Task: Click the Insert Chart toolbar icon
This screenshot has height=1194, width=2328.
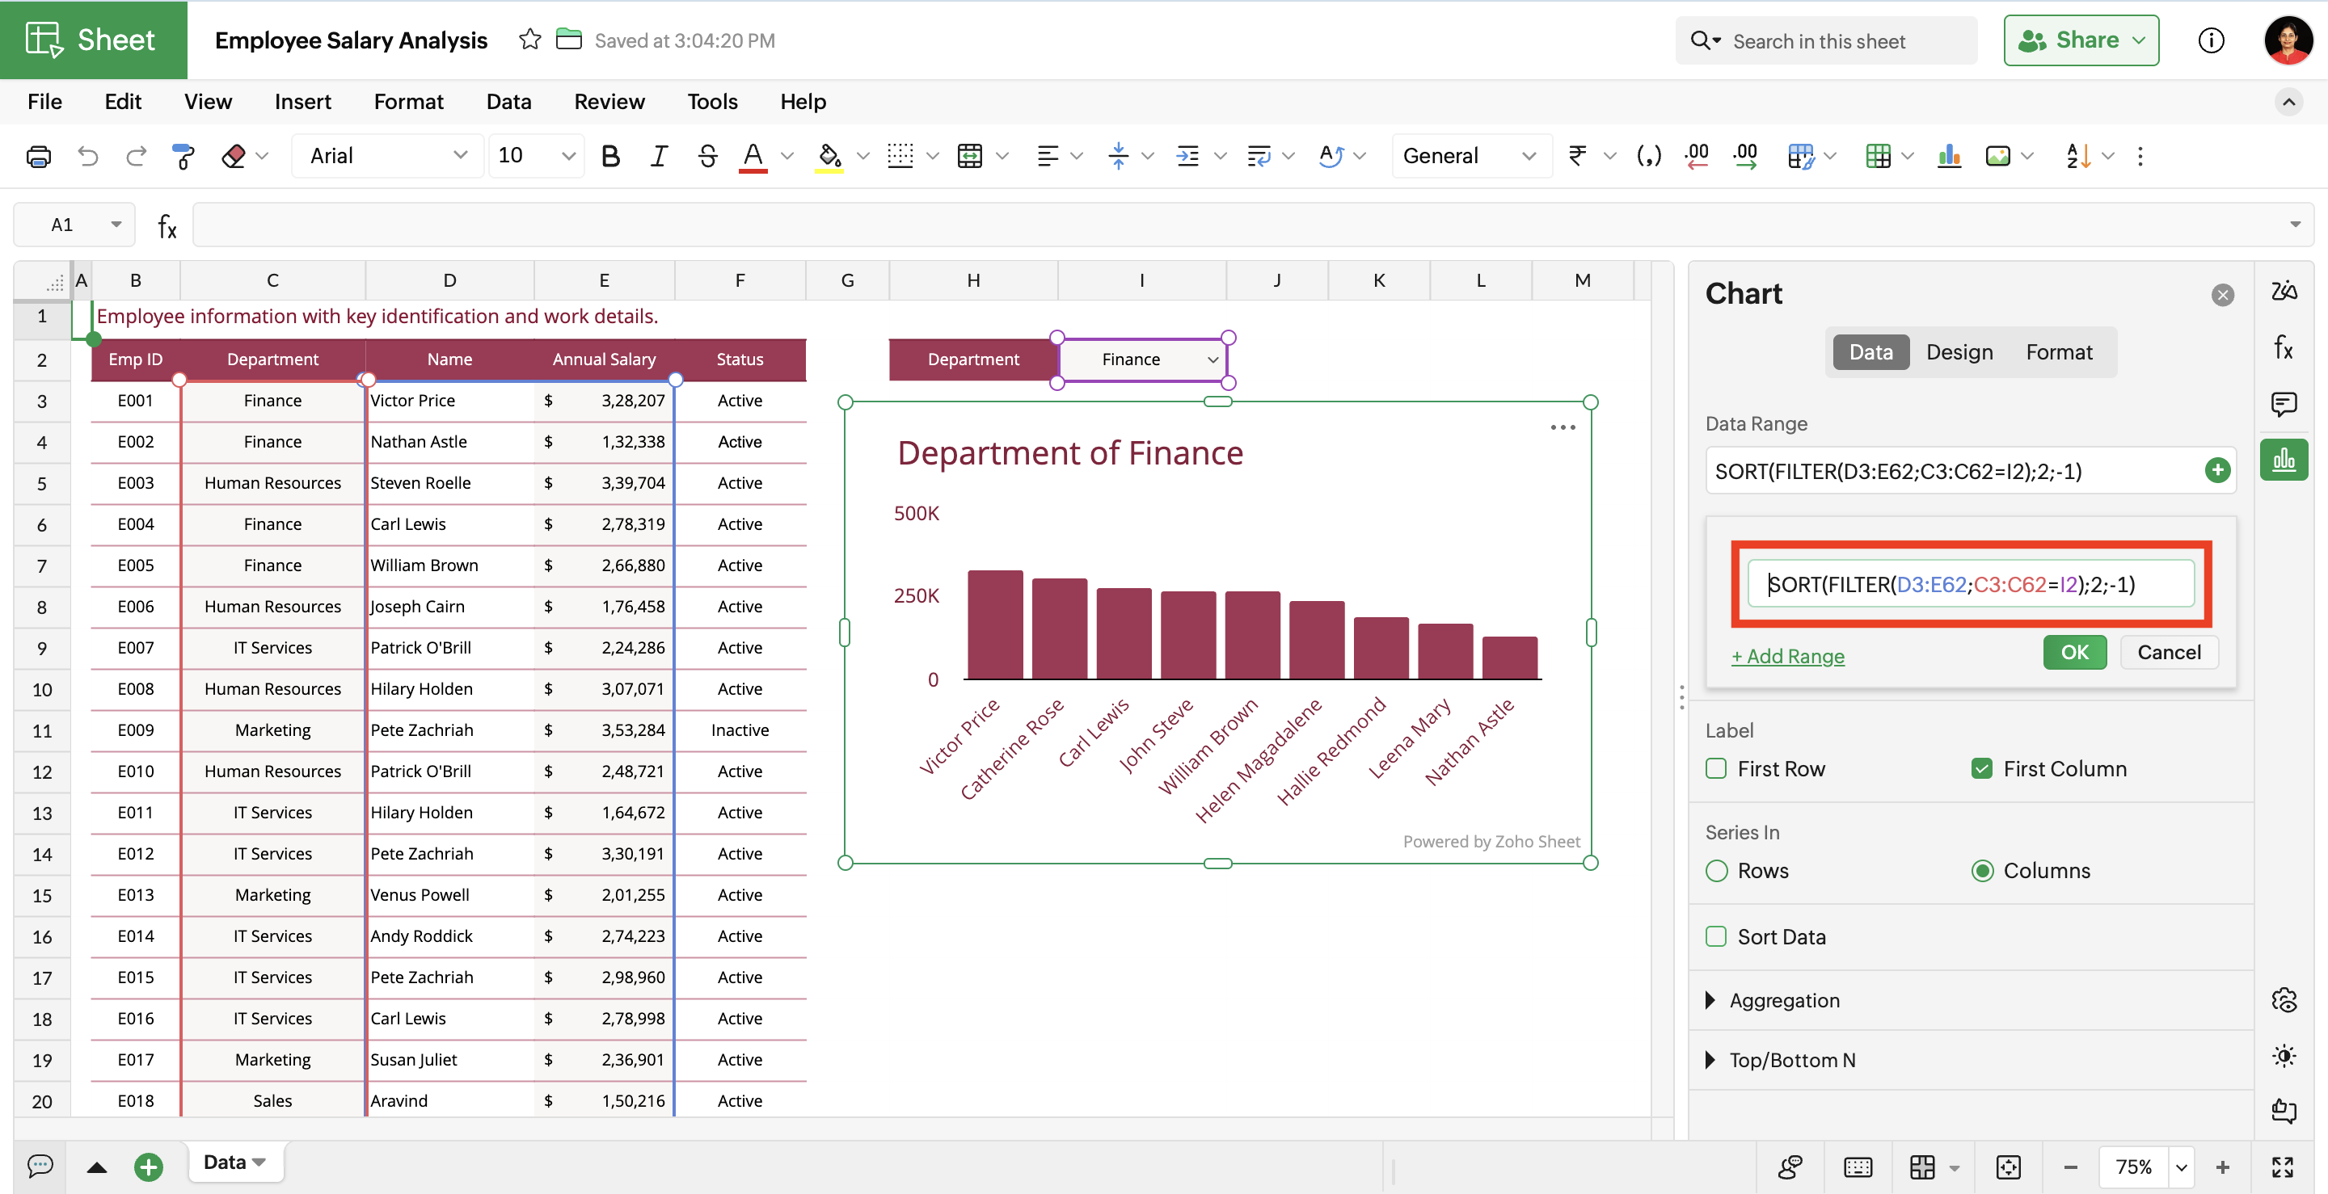Action: pos(1950,156)
